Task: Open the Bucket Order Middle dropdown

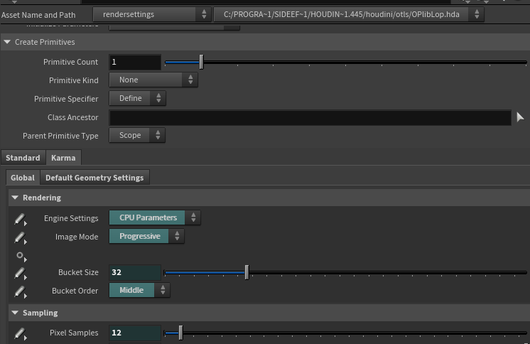Action: 139,290
